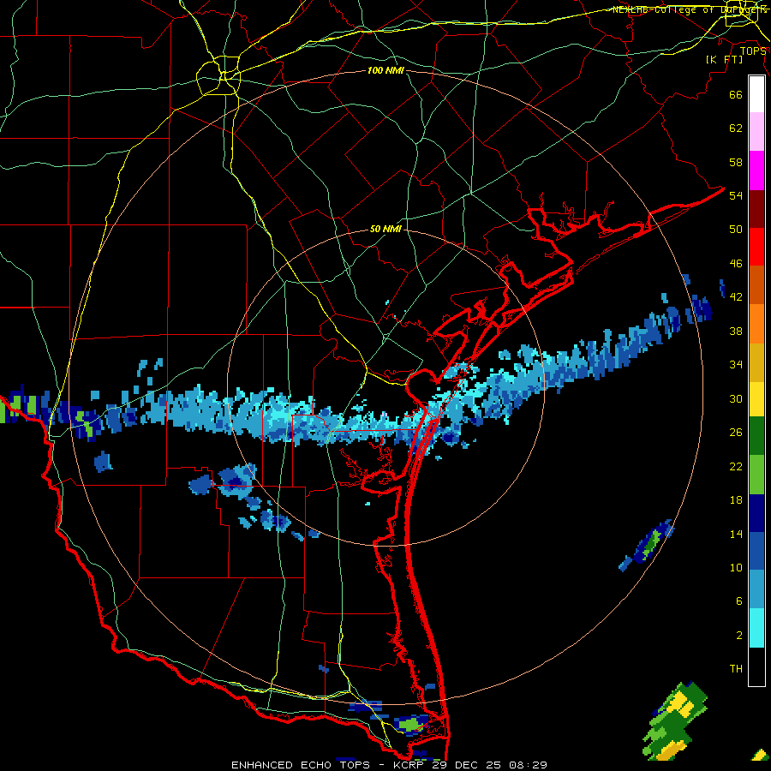Click the dark orange 46 legend swatch
Screen dimensions: 771x771
pos(756,285)
